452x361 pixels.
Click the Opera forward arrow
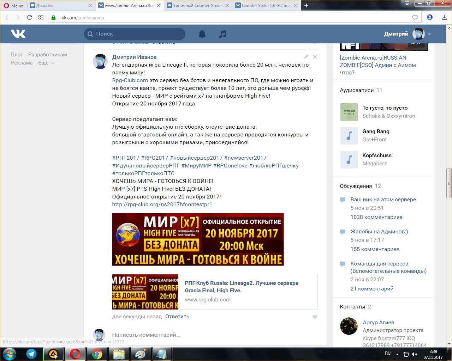pos(18,18)
